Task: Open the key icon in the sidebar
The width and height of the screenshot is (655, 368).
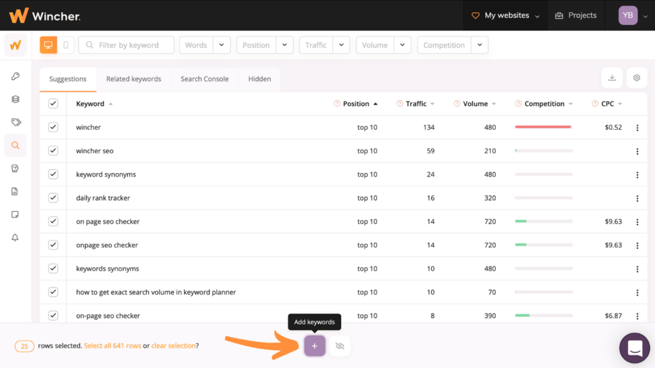Action: pos(15,76)
